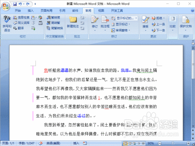Expand undo history dropdown arrow
This screenshot has width=195, height=146.
pyautogui.click(x=24, y=4)
